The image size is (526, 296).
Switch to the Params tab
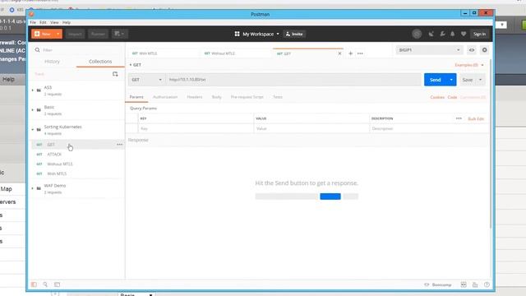pyautogui.click(x=136, y=97)
